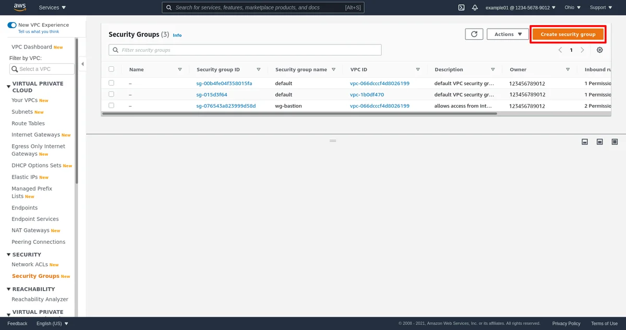Collapse the left navigation sidebar arrow
Viewport: 626px width, 330px height.
[82, 64]
